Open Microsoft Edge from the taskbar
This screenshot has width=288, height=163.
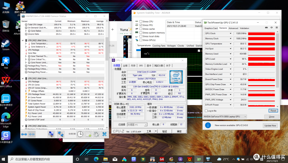point(96,159)
